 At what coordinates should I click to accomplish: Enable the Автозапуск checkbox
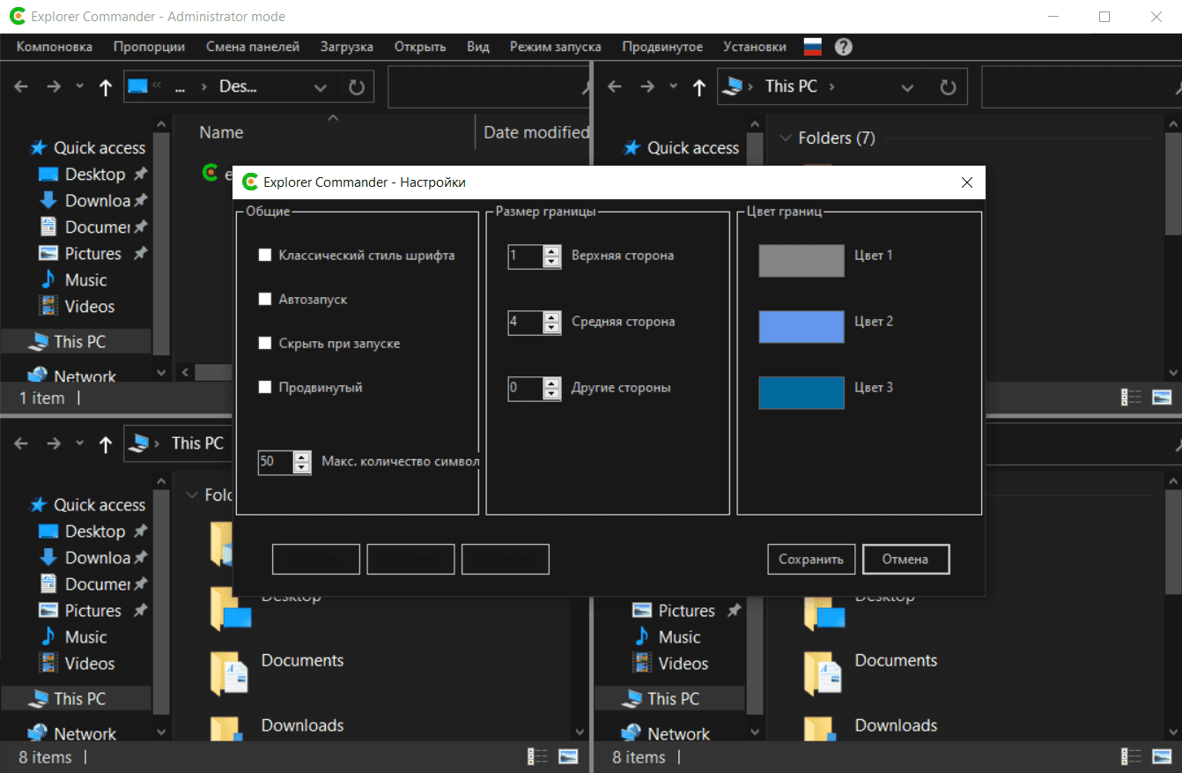click(264, 300)
